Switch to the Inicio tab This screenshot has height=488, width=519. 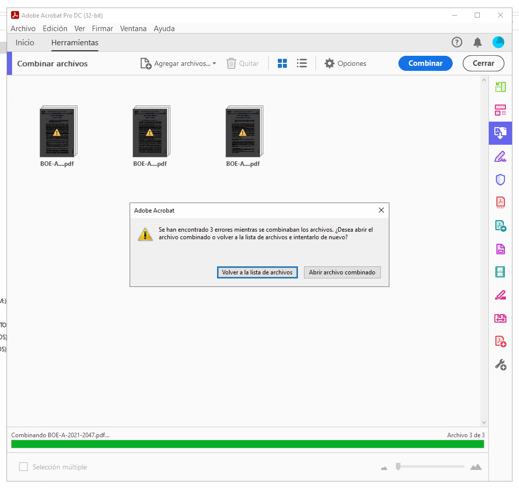[25, 43]
